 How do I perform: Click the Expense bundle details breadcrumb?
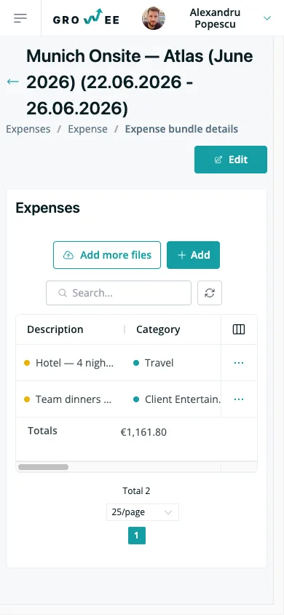pyautogui.click(x=181, y=129)
